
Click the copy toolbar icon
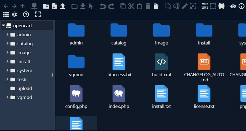(x=123, y=6)
